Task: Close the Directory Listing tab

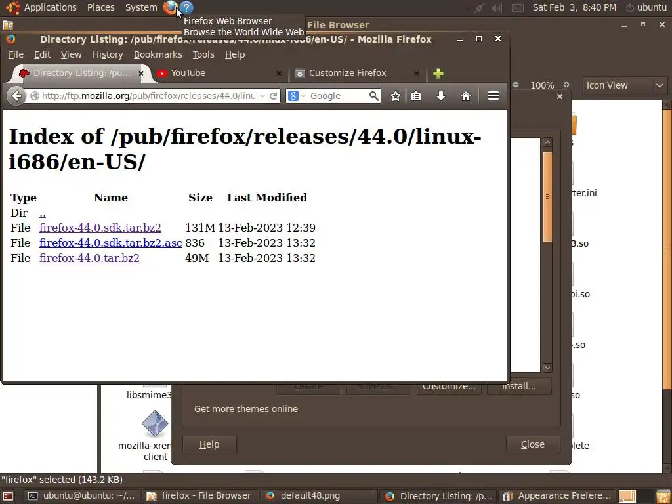Action: click(141, 73)
